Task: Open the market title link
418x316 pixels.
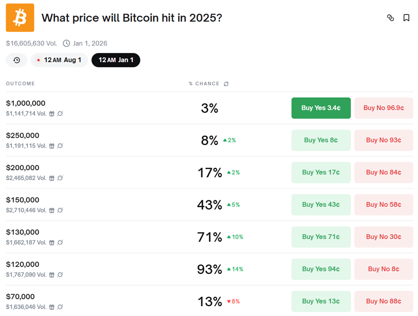Action: [132, 18]
